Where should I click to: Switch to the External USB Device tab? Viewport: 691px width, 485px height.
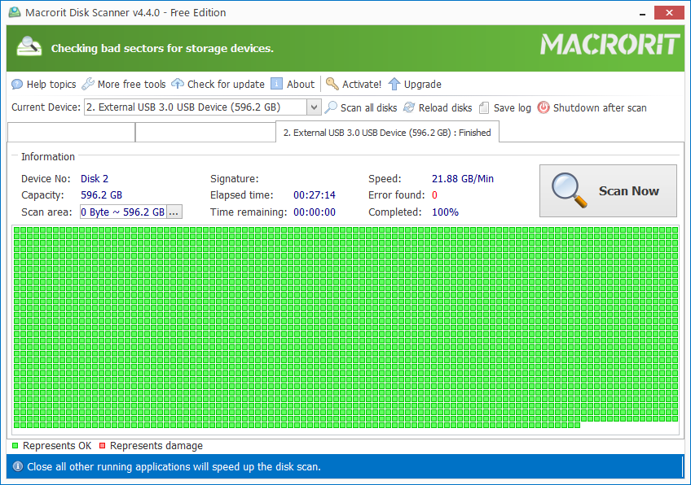tap(387, 131)
